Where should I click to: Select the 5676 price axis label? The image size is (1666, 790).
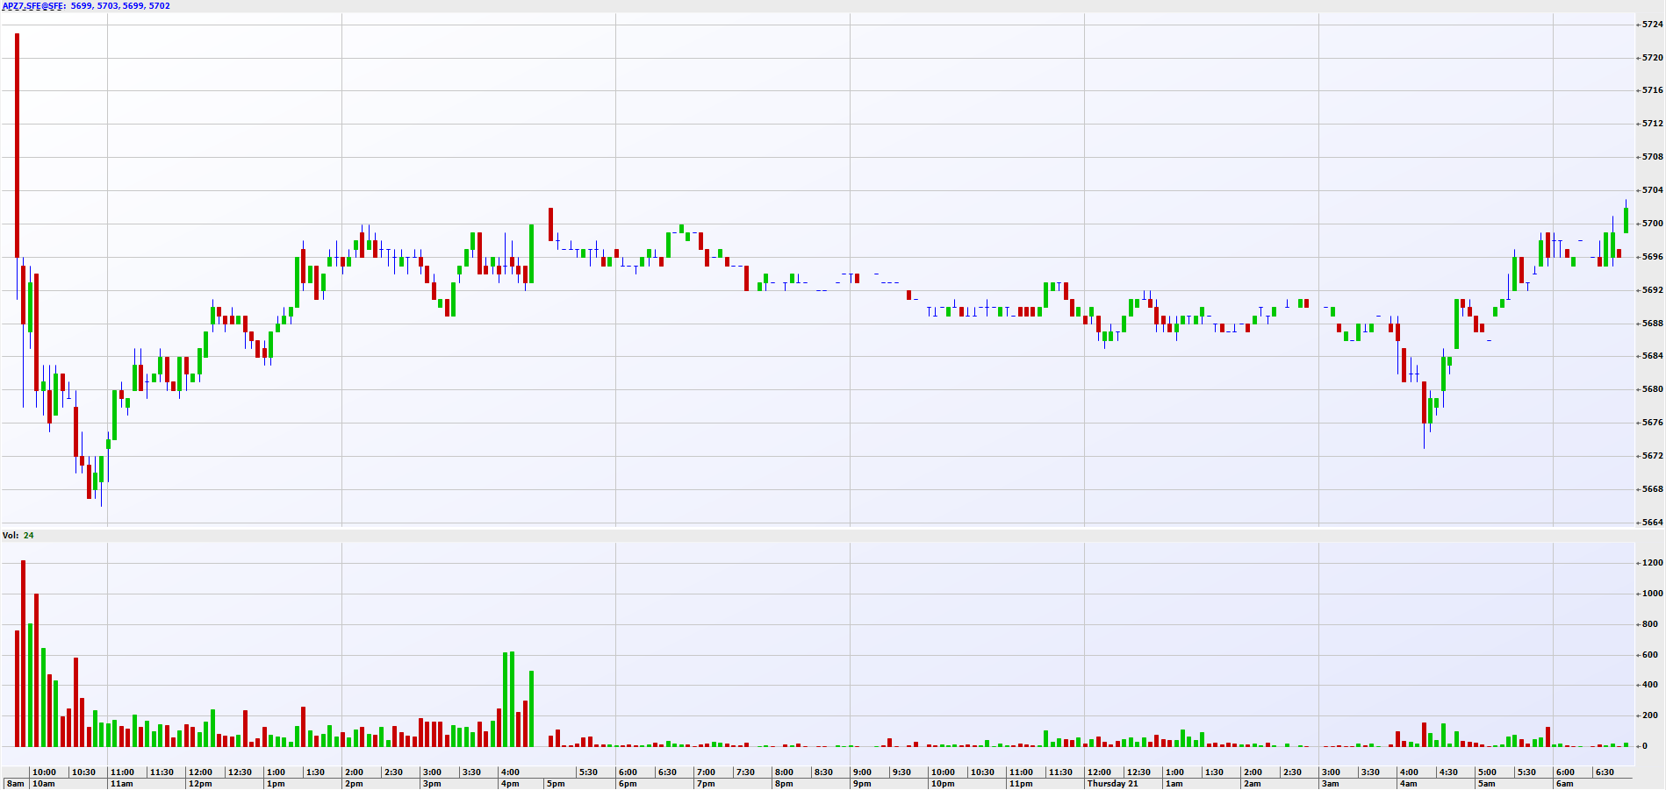point(1652,423)
